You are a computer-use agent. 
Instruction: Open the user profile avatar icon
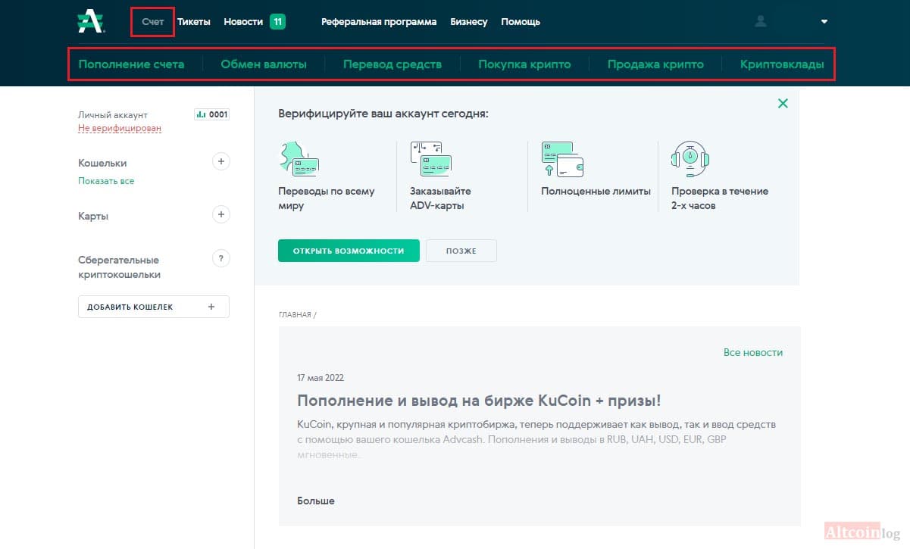click(761, 22)
